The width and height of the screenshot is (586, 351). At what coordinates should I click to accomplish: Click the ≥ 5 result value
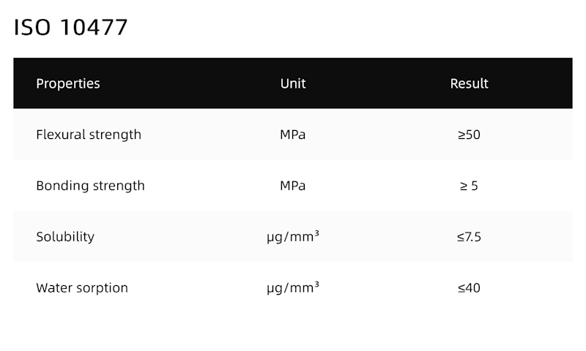469,186
